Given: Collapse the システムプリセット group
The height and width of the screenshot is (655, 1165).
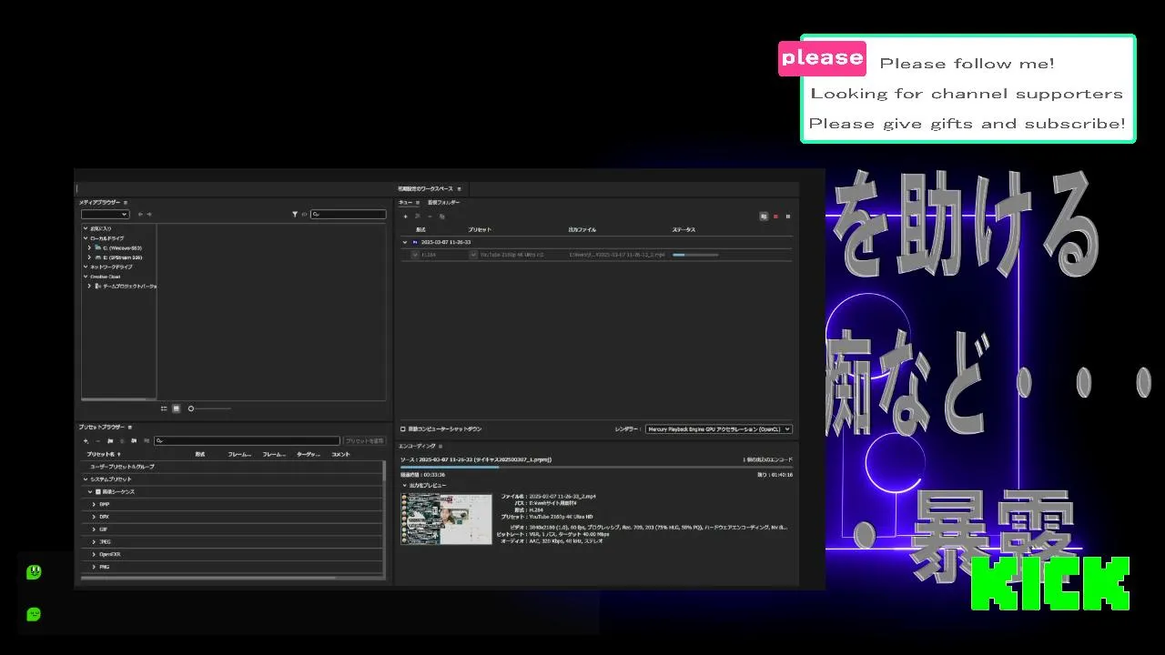Looking at the screenshot, I should click(86, 479).
